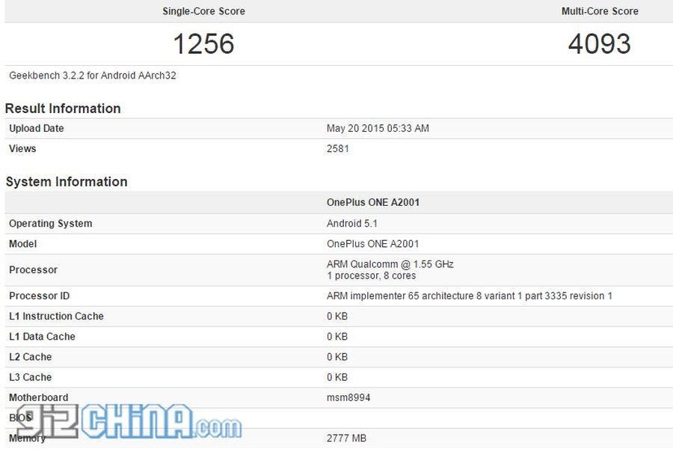
Task: Click the Operating System label
Action: [x=51, y=224]
